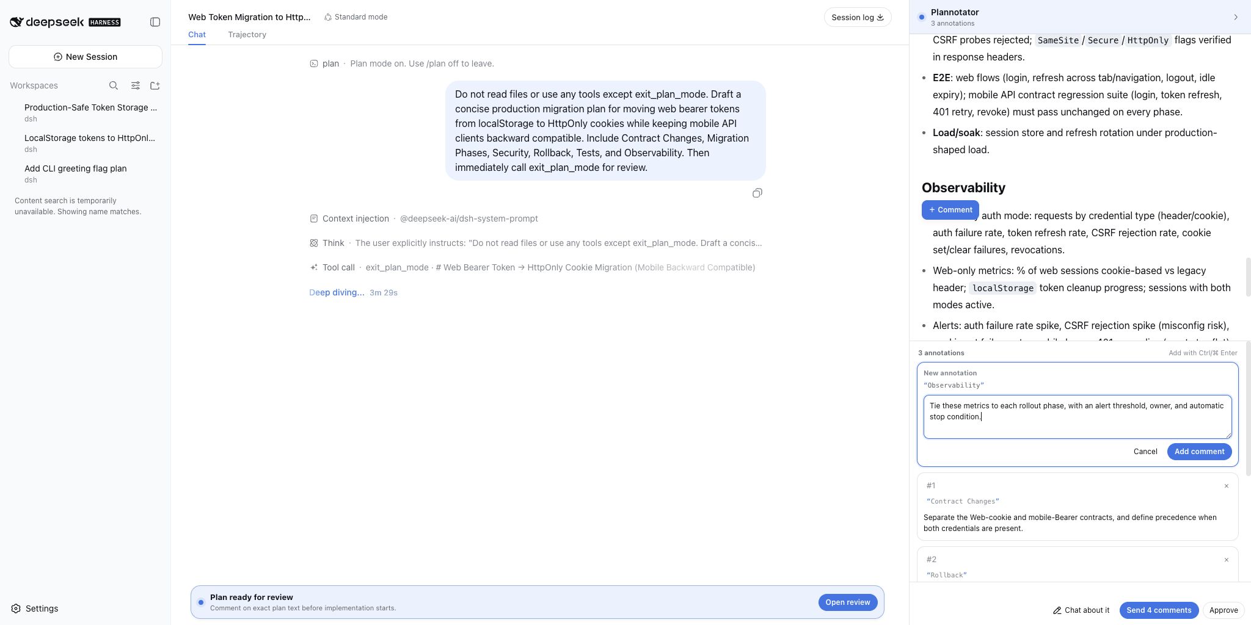Image resolution: width=1251 pixels, height=625 pixels.
Task: Start a New Session
Action: 86,57
